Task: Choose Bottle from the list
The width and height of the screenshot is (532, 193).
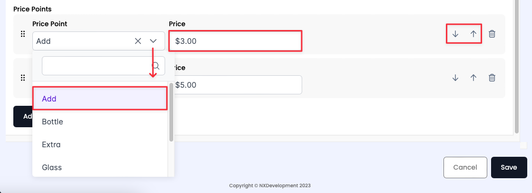Action: point(99,122)
